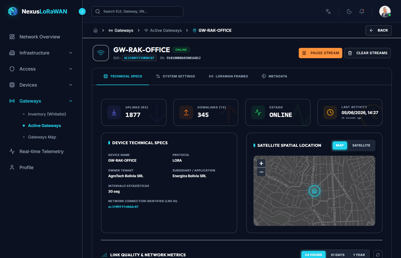Click the serial number 918100RB6030816012
The width and height of the screenshot is (401, 258).
[184, 58]
